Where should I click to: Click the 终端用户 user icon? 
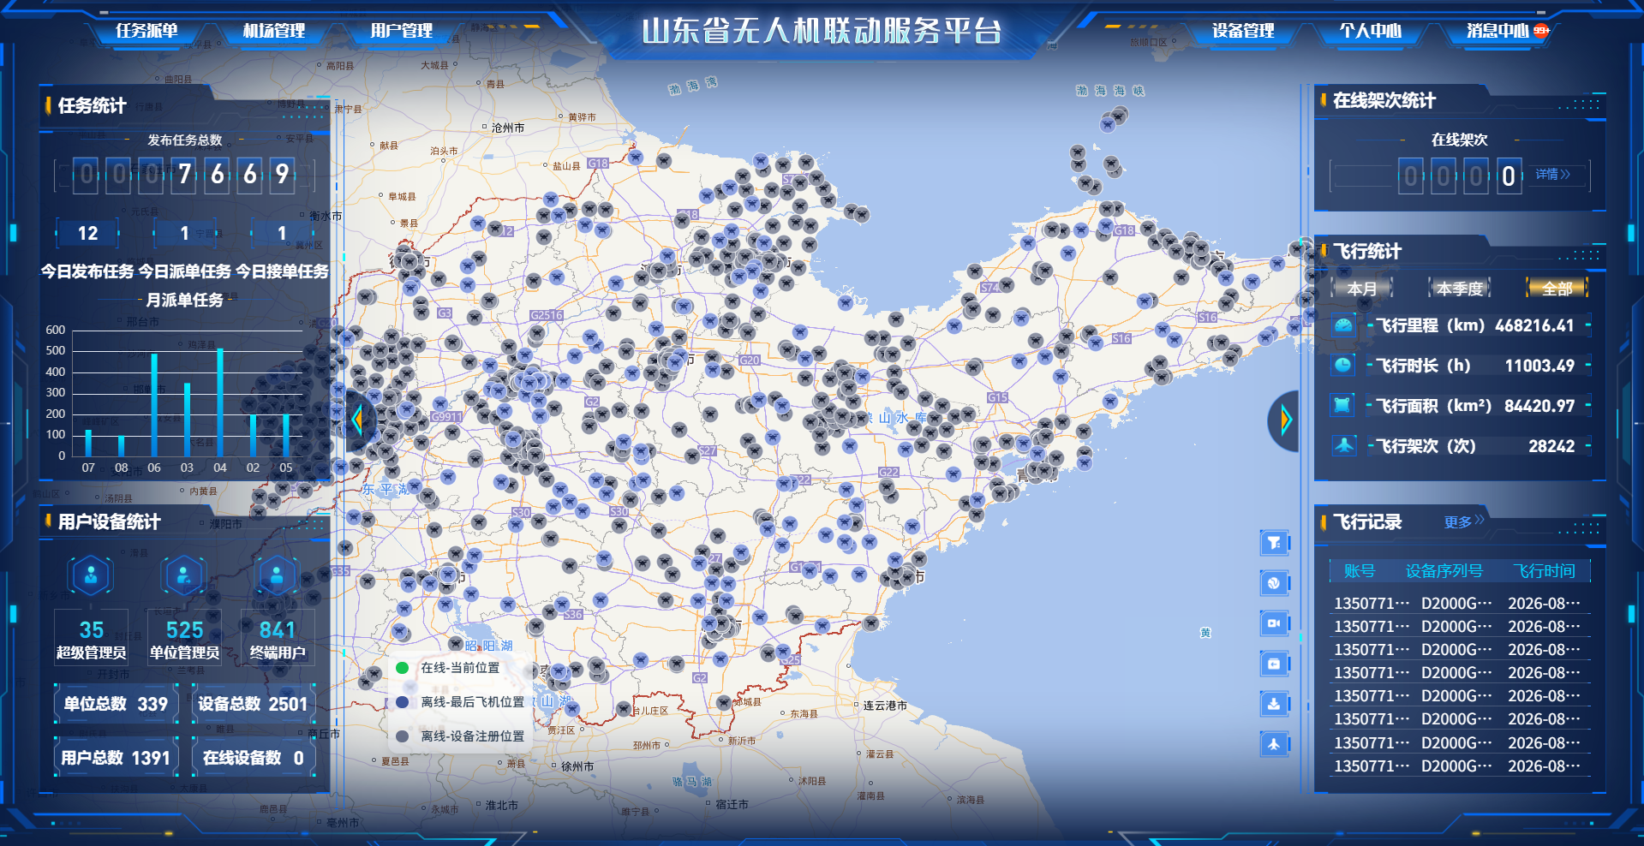pyautogui.click(x=277, y=575)
